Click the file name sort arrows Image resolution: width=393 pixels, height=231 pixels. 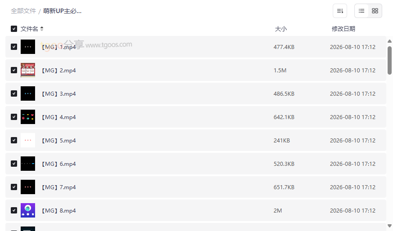[x=42, y=29]
